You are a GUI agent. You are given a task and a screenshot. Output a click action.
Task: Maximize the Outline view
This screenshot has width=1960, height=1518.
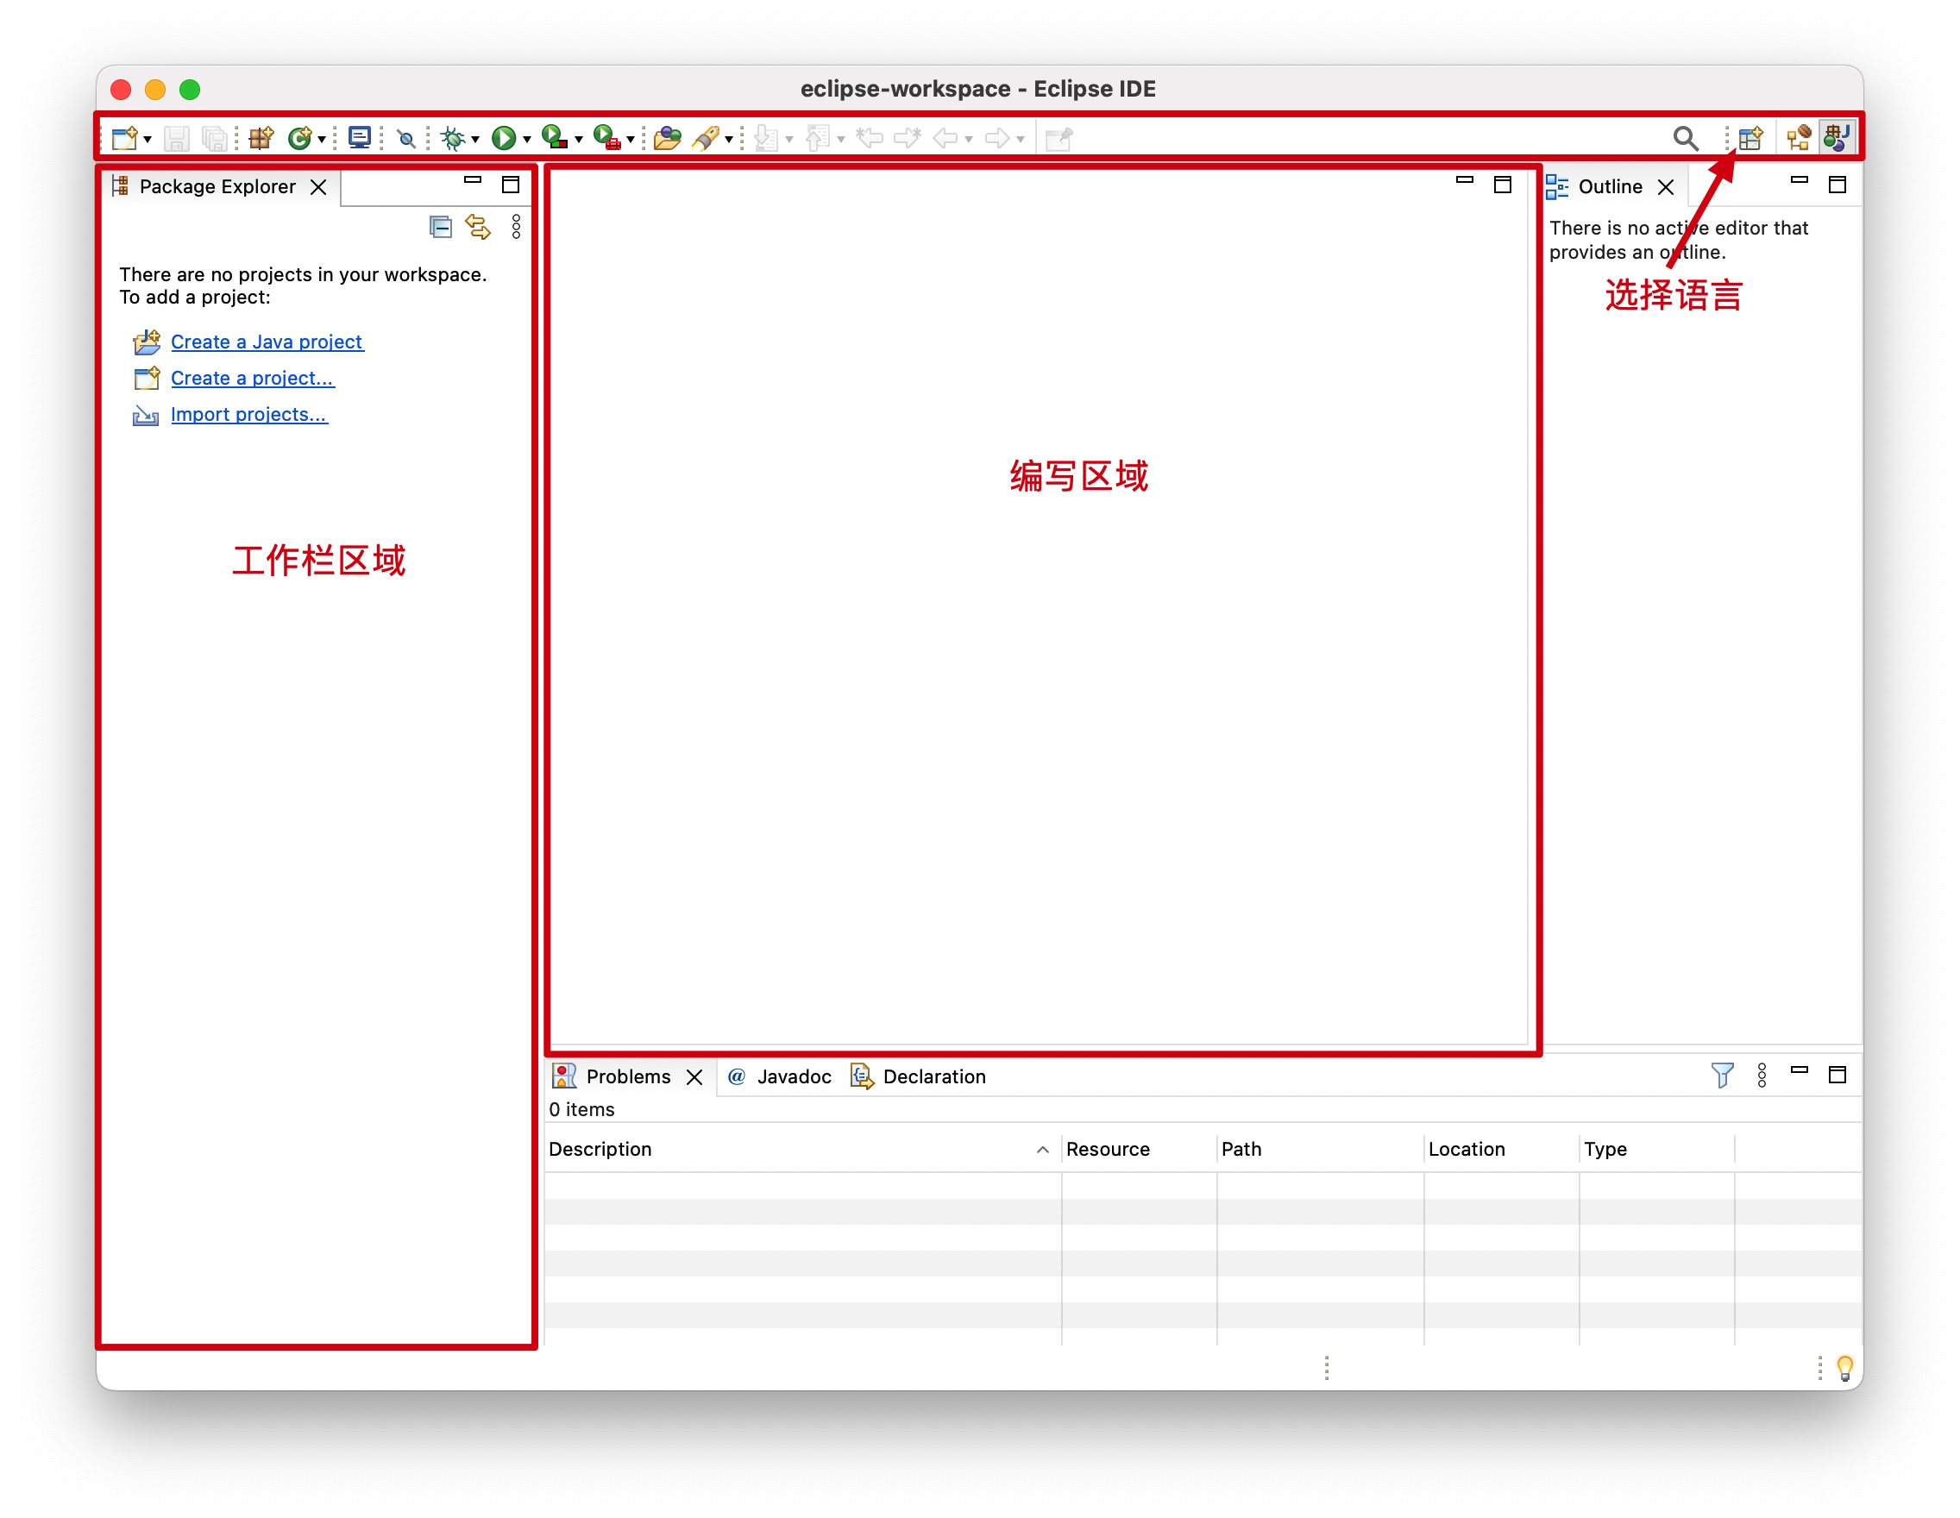tap(1837, 185)
